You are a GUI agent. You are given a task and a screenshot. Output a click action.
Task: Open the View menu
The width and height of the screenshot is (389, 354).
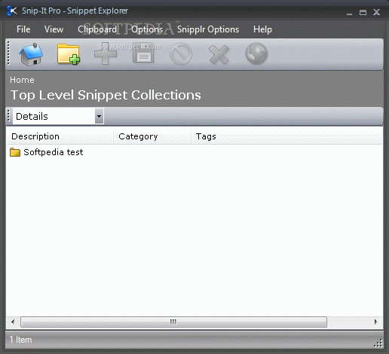[x=54, y=29]
